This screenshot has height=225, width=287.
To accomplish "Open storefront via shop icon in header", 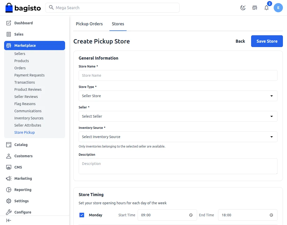I will pos(255,8).
